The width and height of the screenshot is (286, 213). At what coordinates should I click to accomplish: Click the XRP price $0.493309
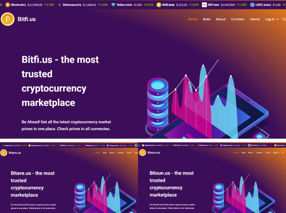pyautogui.click(x=228, y=5)
